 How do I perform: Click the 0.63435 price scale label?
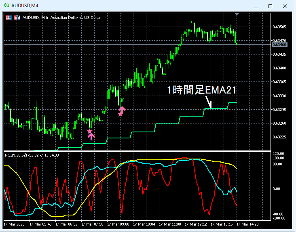(279, 54)
